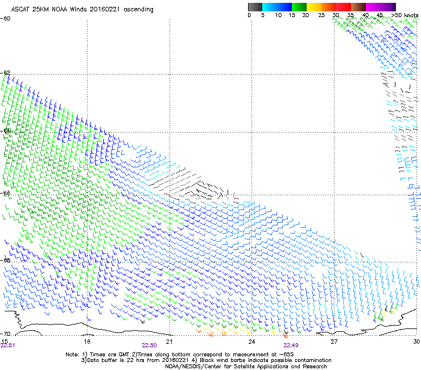Click the yellow 20-25 knots legend swatch
The height and width of the screenshot is (370, 421).
[314, 7]
